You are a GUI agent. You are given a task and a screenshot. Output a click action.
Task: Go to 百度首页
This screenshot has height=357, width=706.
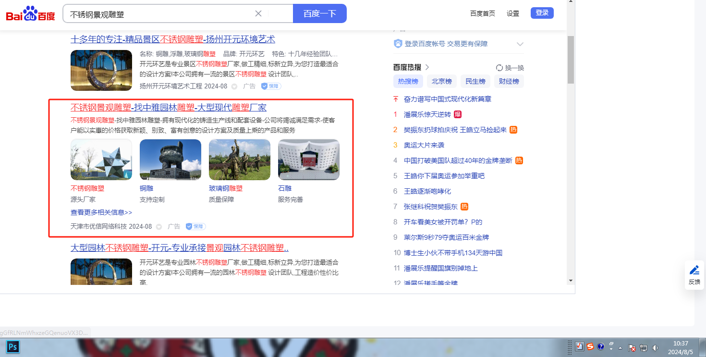coord(483,13)
